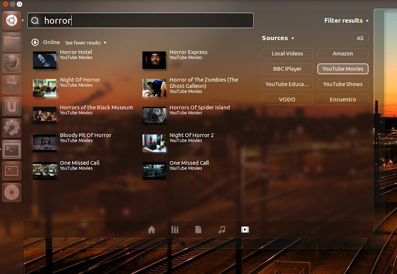Image resolution: width=397 pixels, height=274 pixels.
Task: Click the Horror Express title text
Action: click(189, 52)
